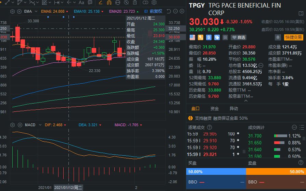Click the orange lightning bolt icon
The image size is (306, 191).
tap(201, 37)
